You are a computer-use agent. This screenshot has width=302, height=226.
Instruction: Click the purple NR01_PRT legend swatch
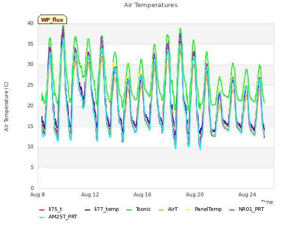[232, 210]
